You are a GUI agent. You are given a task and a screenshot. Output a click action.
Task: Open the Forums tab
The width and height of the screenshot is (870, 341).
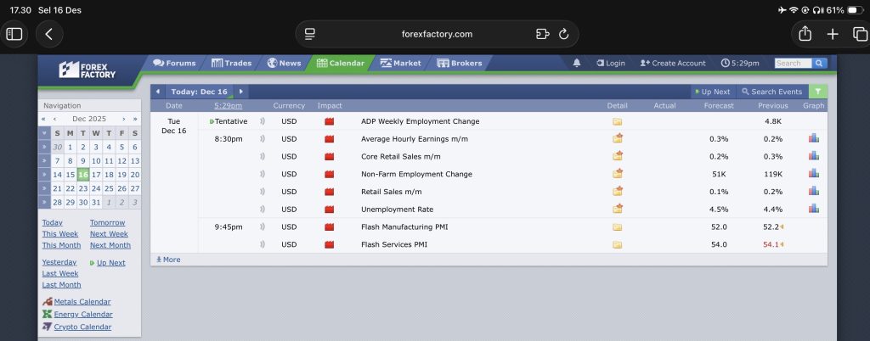click(x=174, y=63)
